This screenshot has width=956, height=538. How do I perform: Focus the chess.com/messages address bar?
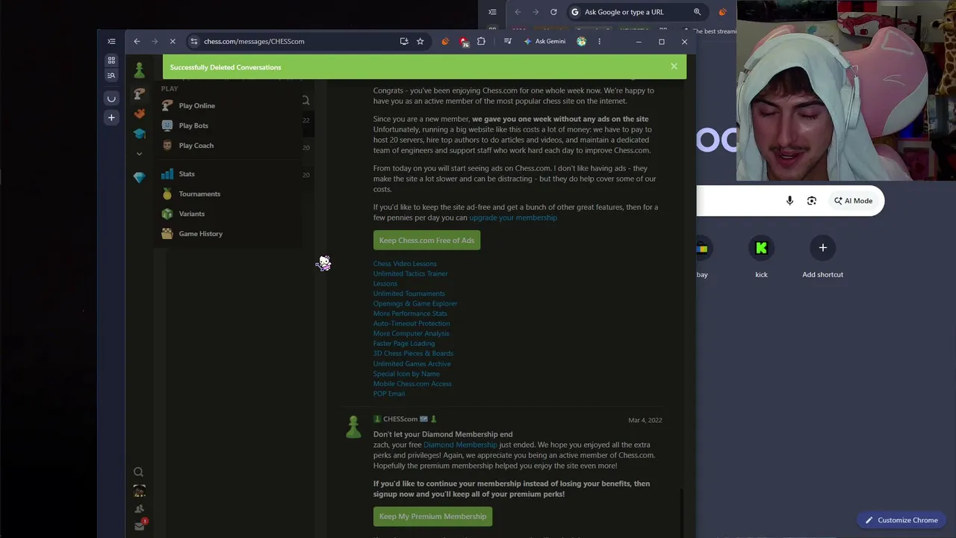[x=254, y=41]
